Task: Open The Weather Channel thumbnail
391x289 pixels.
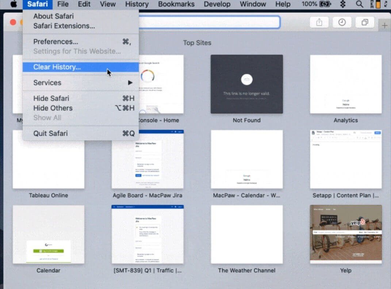Action: pos(246,234)
